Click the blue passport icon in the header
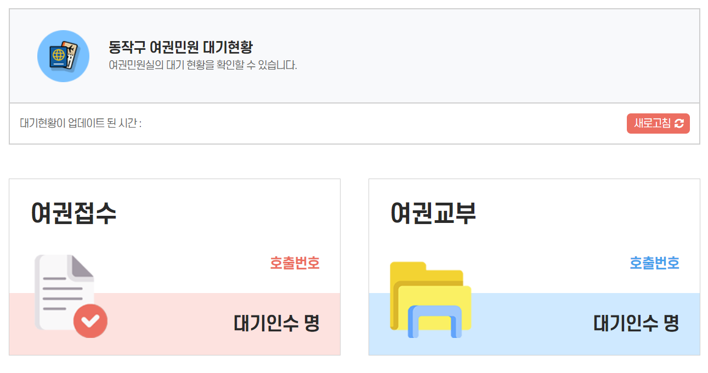Screen dimensions: 708x373 pyautogui.click(x=64, y=56)
